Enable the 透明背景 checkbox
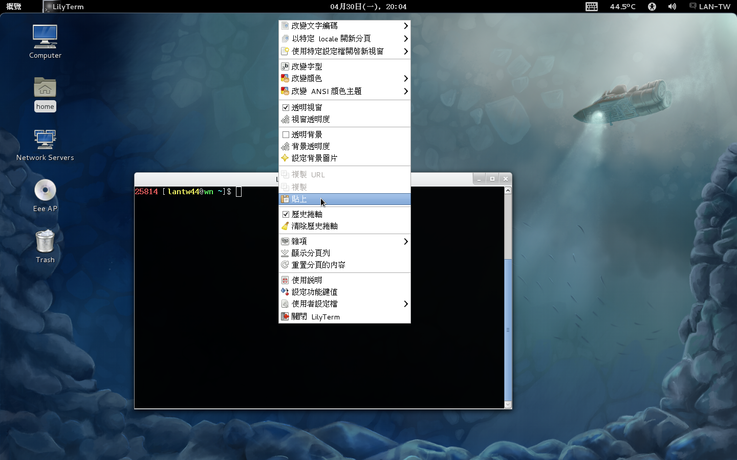 [x=286, y=134]
